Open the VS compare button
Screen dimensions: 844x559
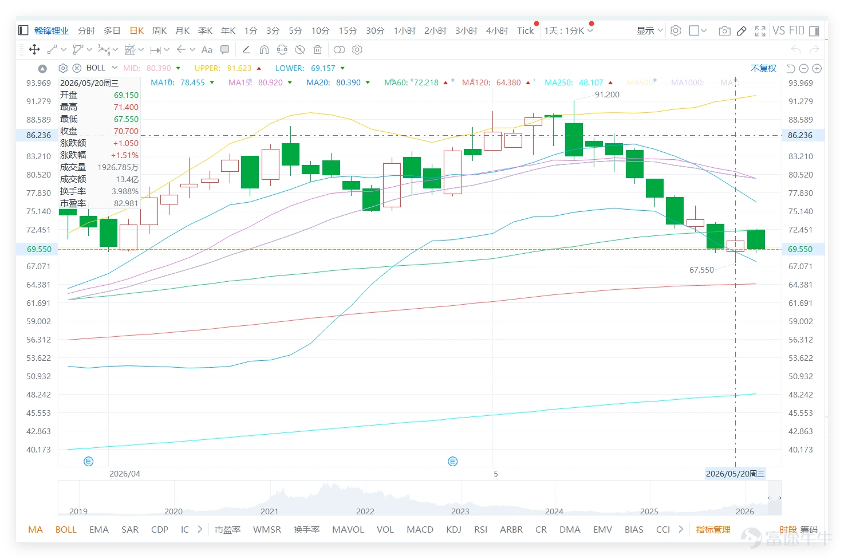click(x=778, y=30)
